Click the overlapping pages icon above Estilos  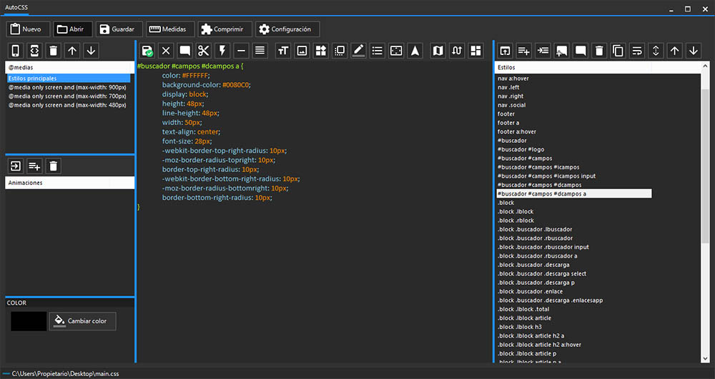click(618, 51)
